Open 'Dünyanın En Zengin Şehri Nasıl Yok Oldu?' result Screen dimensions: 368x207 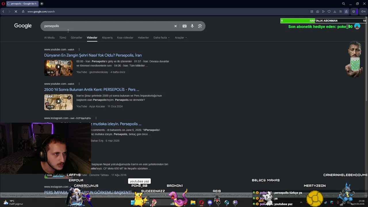[93, 55]
